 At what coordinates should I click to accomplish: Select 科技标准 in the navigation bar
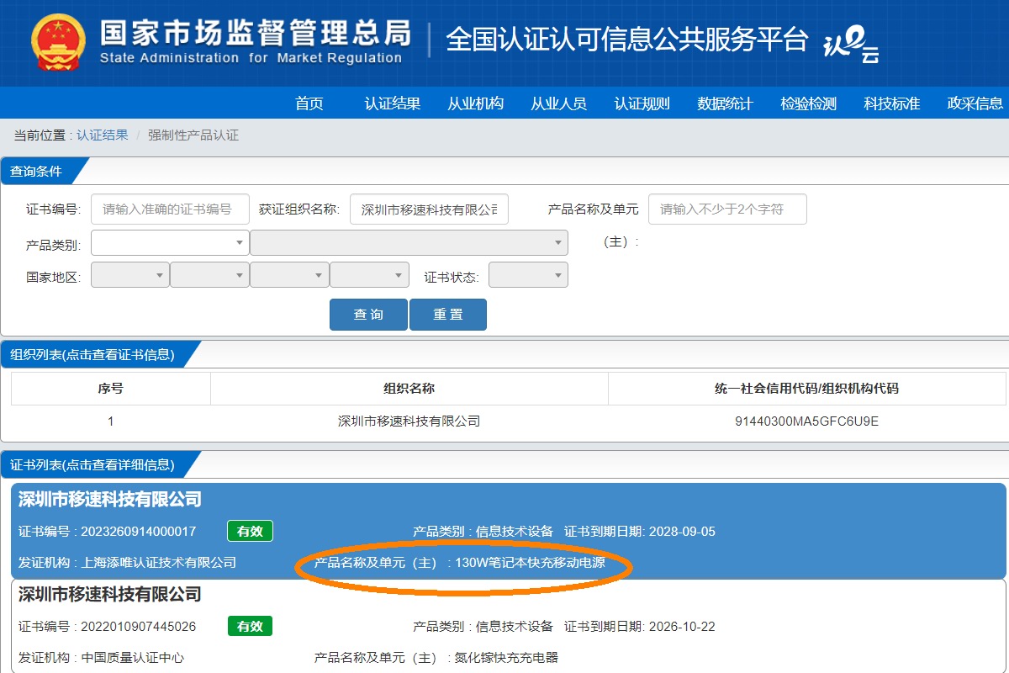coord(892,103)
